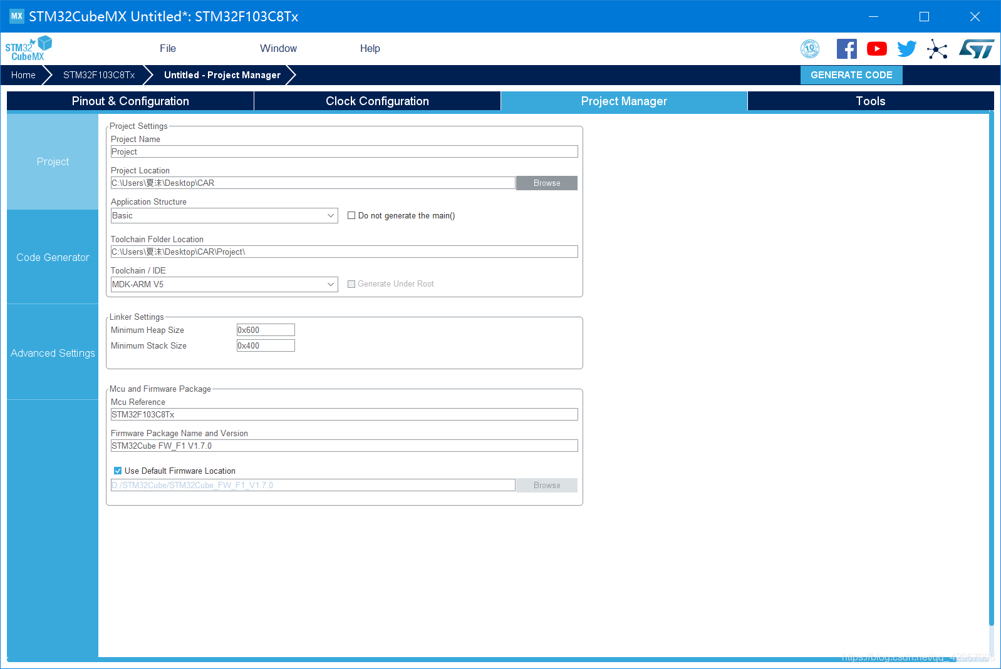Screen dimensions: 1001x669
Task: Switch to the Clock Configuration tab
Action: [x=377, y=101]
